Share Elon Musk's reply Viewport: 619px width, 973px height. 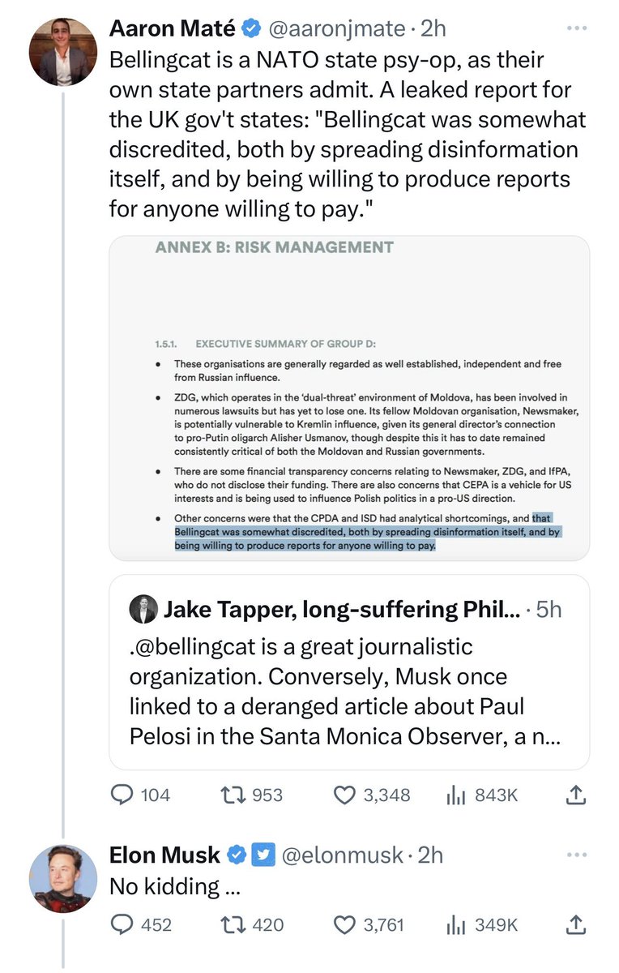tap(574, 924)
